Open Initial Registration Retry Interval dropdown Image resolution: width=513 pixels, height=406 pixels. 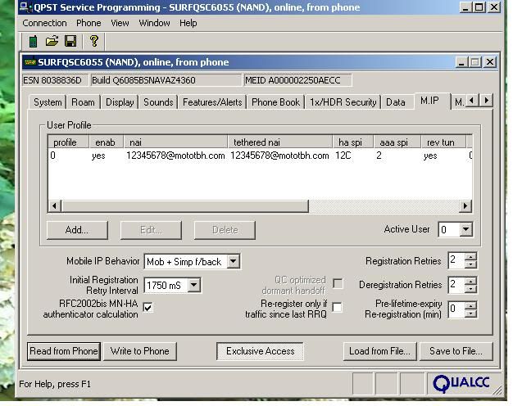point(193,285)
